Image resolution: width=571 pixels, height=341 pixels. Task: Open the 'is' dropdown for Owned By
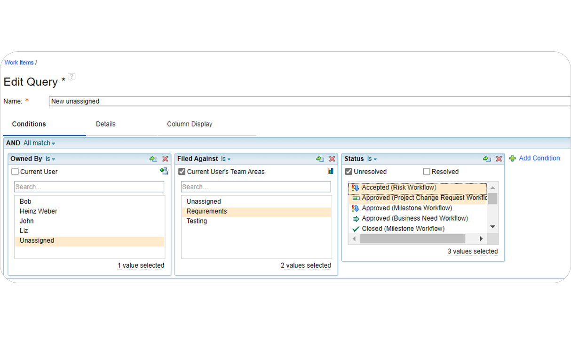[x=49, y=159]
